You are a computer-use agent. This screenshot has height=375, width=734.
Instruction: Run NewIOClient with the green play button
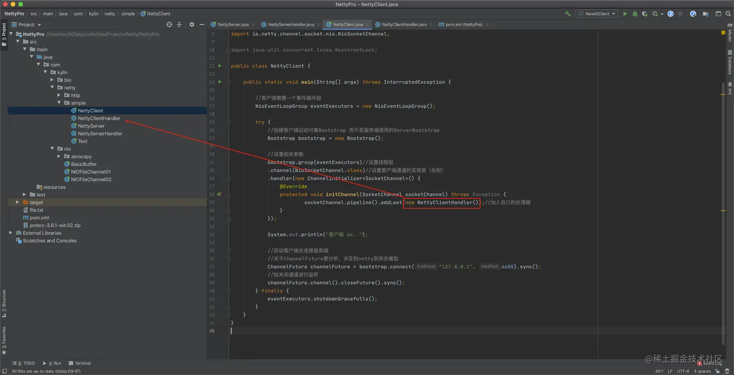(x=625, y=14)
